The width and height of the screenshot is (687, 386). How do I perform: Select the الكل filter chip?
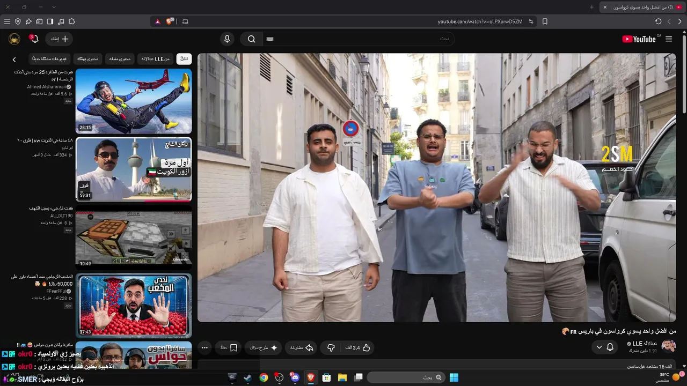[x=184, y=59]
